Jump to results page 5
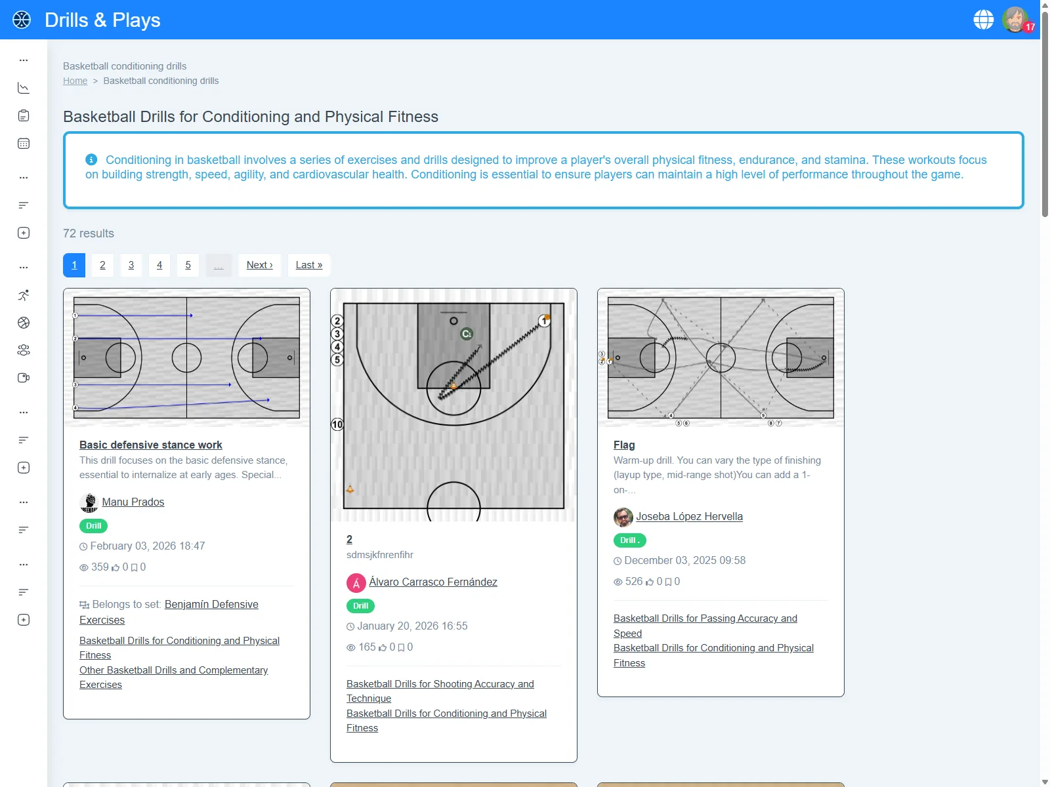The width and height of the screenshot is (1050, 787). [x=188, y=265]
